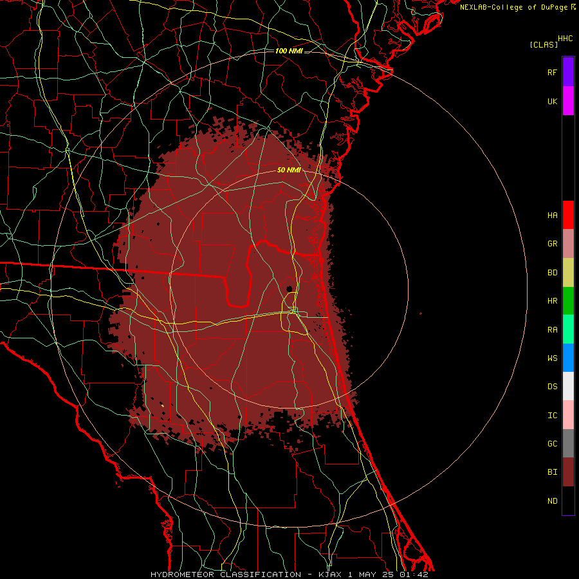Click the HR legend label
The height and width of the screenshot is (579, 579).
[552, 301]
